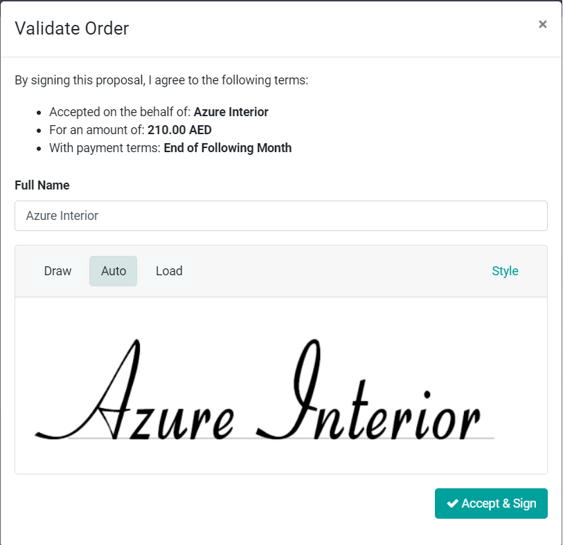The image size is (563, 545).
Task: Click the 'Accepted on the behalf of' label
Action: click(120, 112)
